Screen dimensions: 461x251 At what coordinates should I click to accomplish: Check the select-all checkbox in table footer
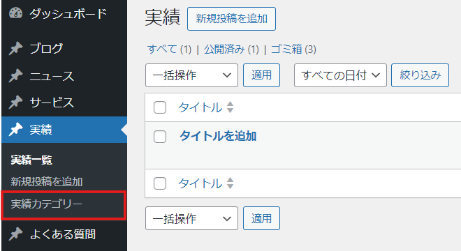[x=160, y=183]
